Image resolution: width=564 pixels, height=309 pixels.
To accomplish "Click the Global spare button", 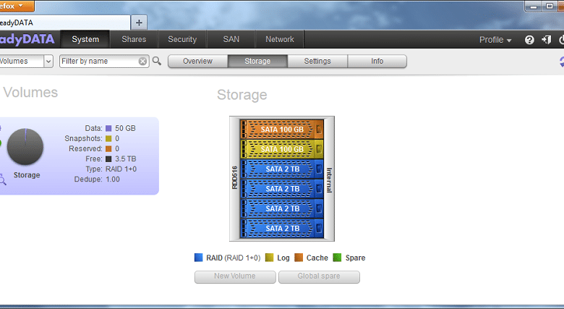I will click(x=319, y=276).
